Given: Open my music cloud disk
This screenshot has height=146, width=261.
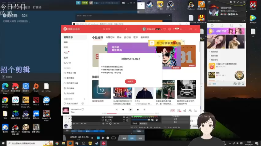Looking at the screenshot, I should click(71, 83).
